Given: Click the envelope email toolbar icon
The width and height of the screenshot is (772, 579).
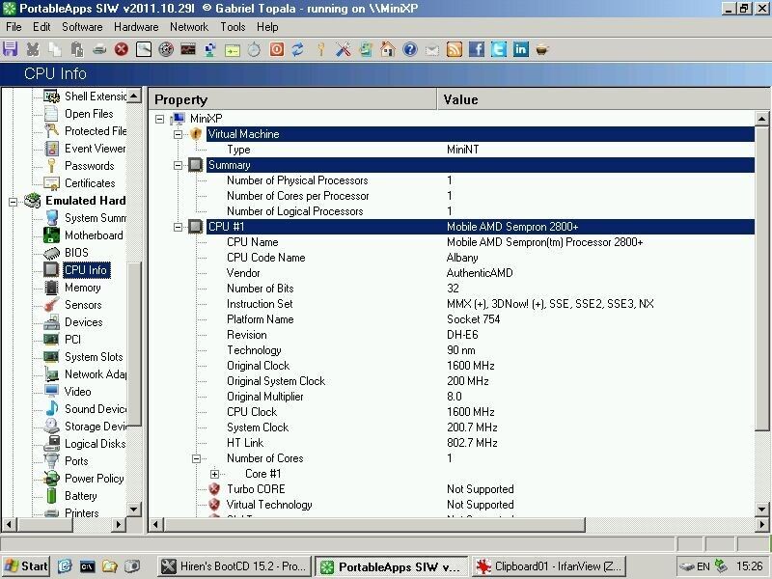Looking at the screenshot, I should coord(431,50).
